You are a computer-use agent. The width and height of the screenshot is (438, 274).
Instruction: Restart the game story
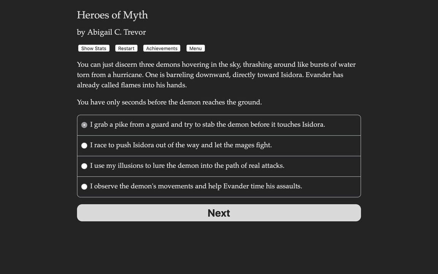pyautogui.click(x=126, y=48)
